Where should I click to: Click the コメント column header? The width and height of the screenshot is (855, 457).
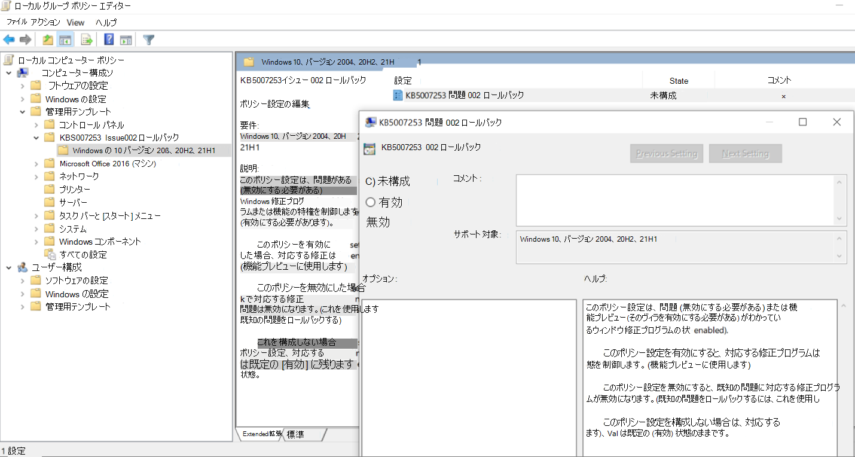779,80
